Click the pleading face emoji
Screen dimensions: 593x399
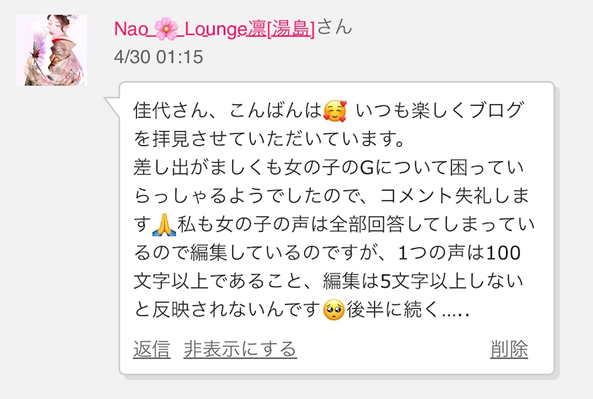334,310
